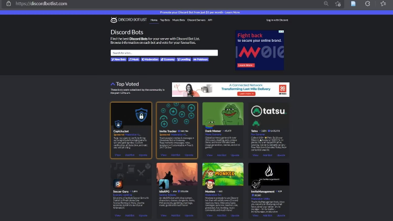Screen dimensions: 393x221
Task: Open the favorites list icon
Action: pos(383,4)
